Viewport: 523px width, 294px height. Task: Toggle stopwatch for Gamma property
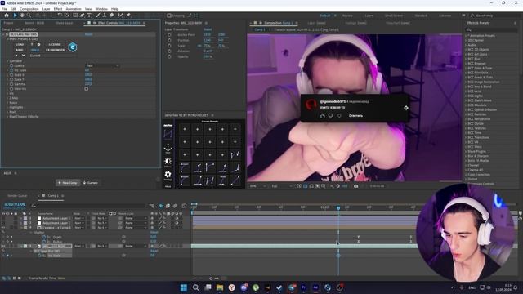11,84
